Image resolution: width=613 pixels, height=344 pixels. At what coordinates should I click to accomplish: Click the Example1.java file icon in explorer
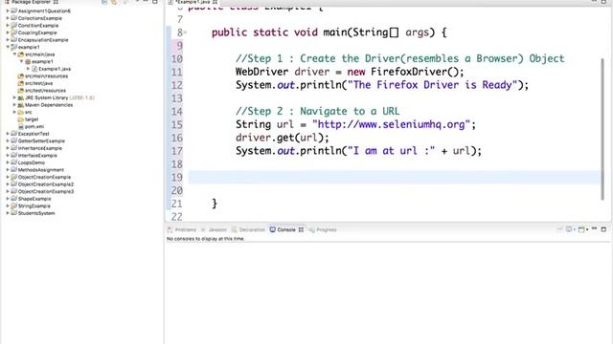pyautogui.click(x=34, y=69)
